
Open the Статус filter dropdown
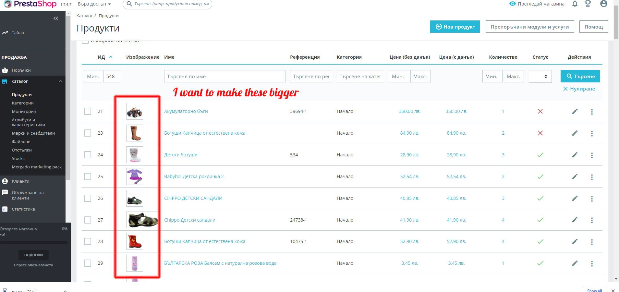pyautogui.click(x=540, y=76)
